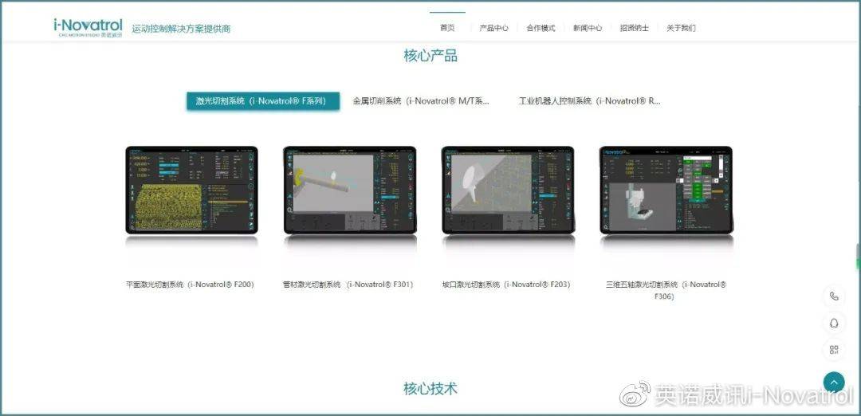Image resolution: width=861 pixels, height=416 pixels.
Task: Click the 核心技术 heading
Action: (x=431, y=389)
